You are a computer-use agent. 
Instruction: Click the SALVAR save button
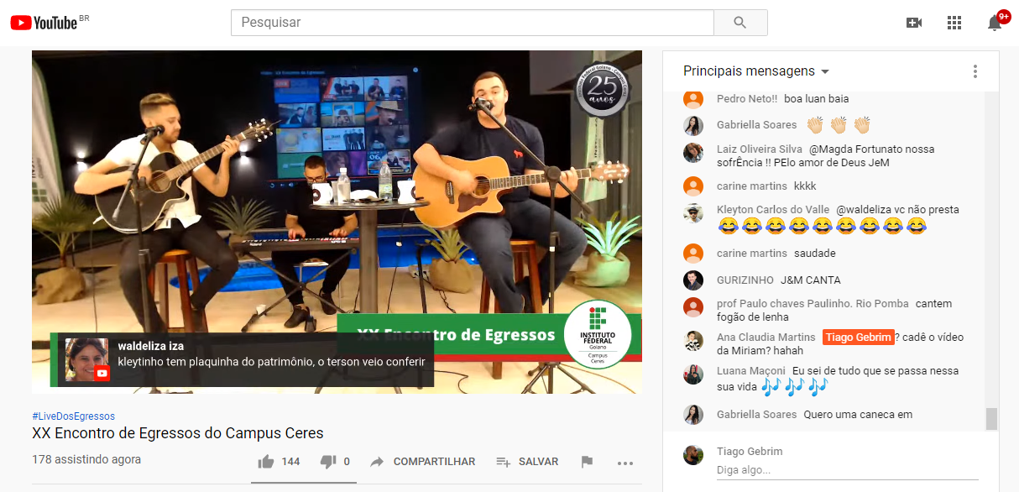pyautogui.click(x=527, y=462)
